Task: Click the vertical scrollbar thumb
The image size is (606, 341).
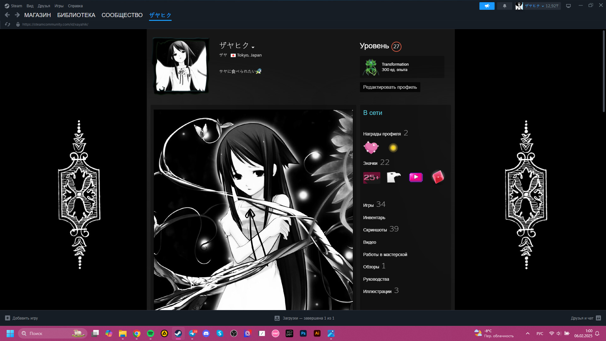Action: [604, 71]
